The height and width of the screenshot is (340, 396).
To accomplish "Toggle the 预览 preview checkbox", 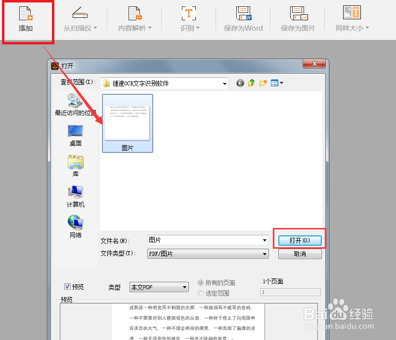I will pos(68,286).
